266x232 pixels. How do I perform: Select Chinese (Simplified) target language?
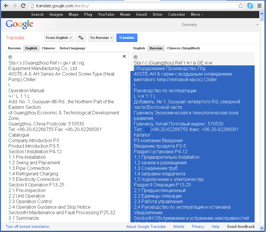[x=183, y=48]
